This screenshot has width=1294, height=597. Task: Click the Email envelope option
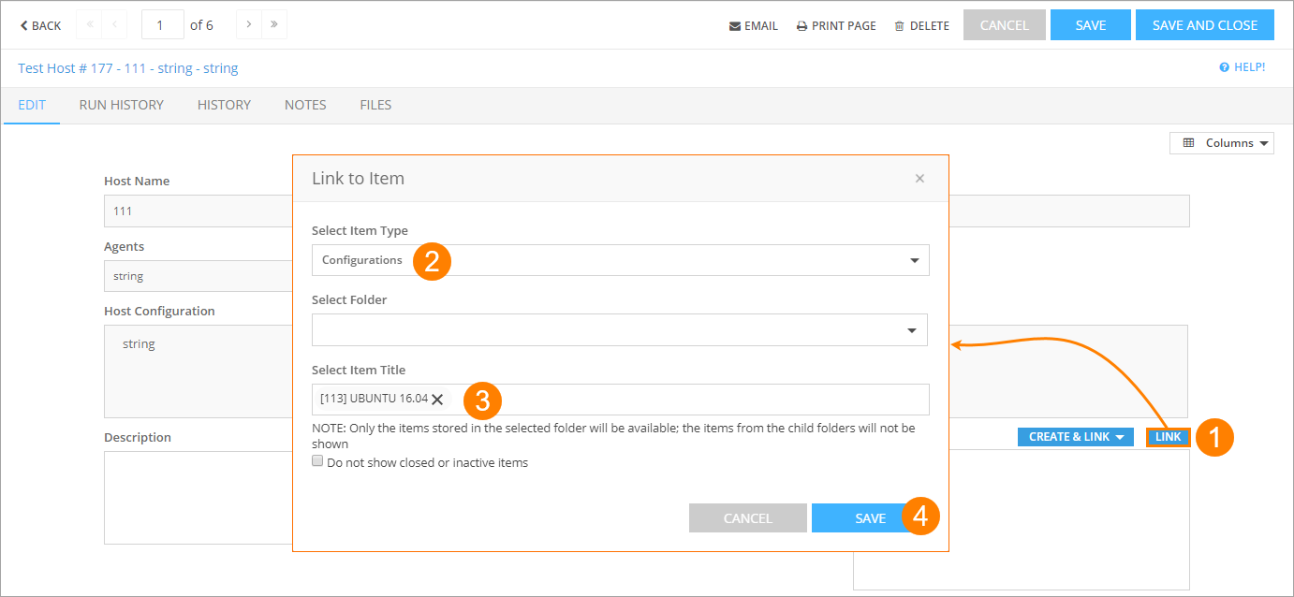[753, 26]
